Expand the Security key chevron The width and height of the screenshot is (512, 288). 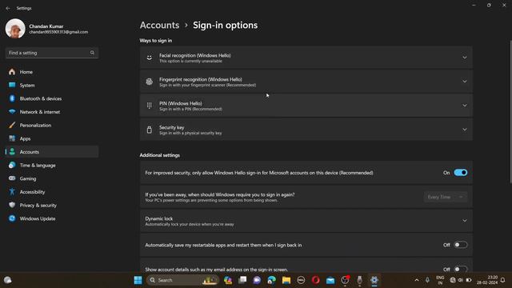(x=464, y=130)
